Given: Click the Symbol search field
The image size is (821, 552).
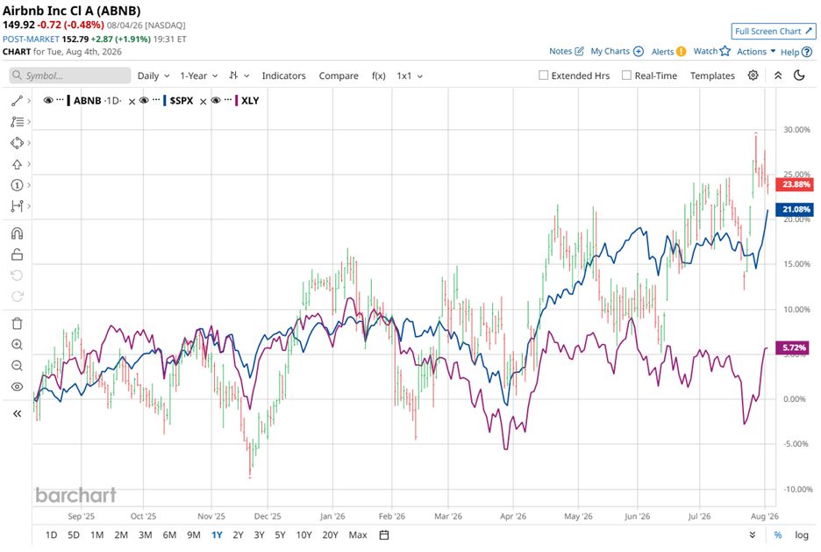Looking at the screenshot, I should 69,75.
